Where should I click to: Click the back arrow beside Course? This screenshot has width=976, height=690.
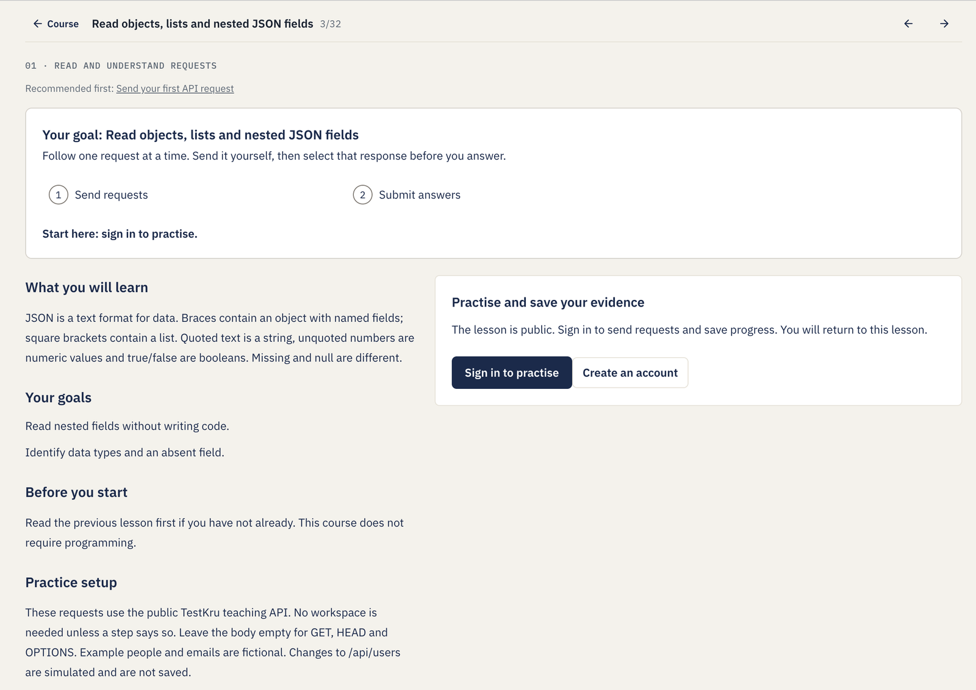click(x=38, y=24)
